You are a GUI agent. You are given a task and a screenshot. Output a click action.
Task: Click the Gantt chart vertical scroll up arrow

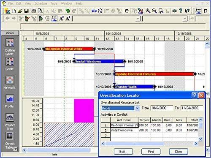pos(207,44)
